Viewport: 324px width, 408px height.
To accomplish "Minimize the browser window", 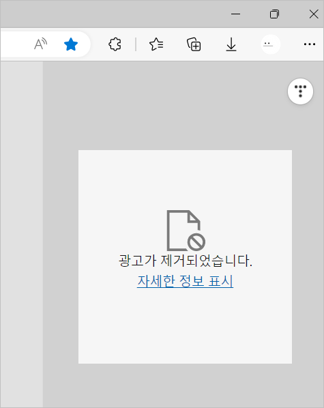I will click(235, 14).
